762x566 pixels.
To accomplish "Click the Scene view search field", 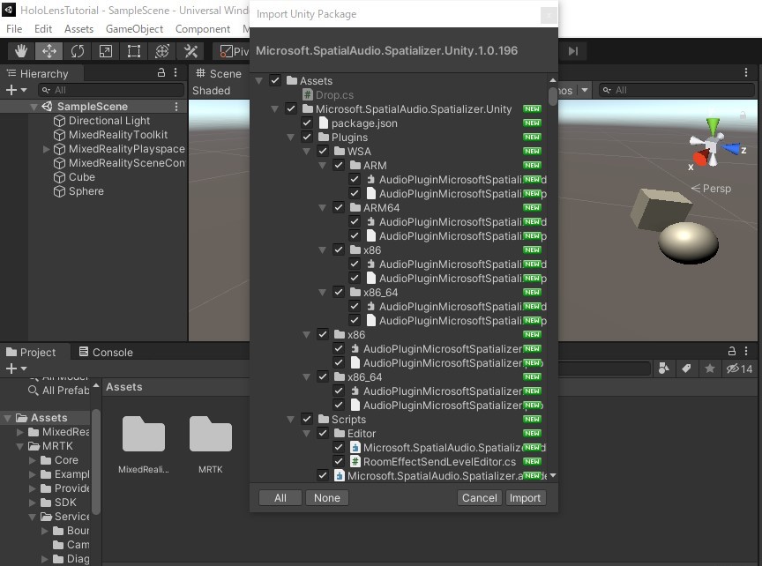I will point(678,90).
